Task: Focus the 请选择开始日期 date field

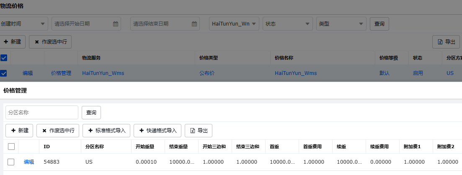Action: (x=86, y=23)
